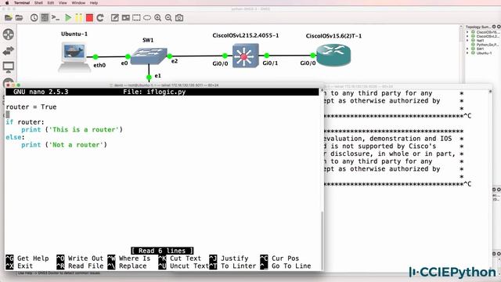Click the Ubuntu-1 label on canvas
The height and width of the screenshot is (282, 501).
tap(74, 34)
